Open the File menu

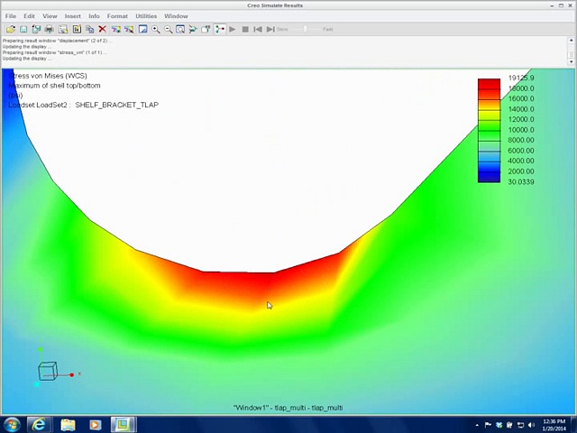pyautogui.click(x=11, y=16)
